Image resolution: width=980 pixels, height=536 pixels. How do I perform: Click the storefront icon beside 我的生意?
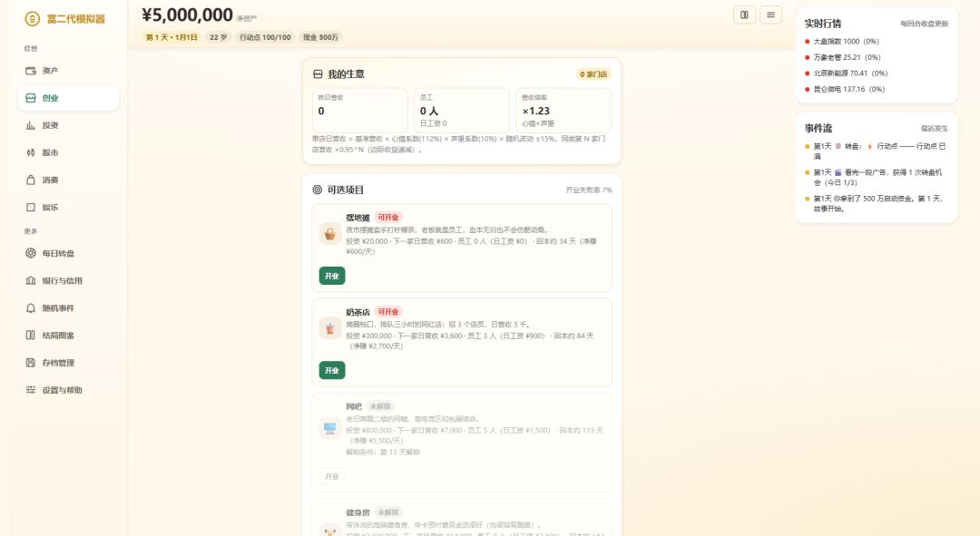(x=318, y=73)
